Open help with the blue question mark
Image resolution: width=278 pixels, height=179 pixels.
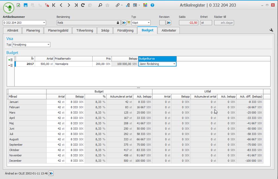[152, 5]
